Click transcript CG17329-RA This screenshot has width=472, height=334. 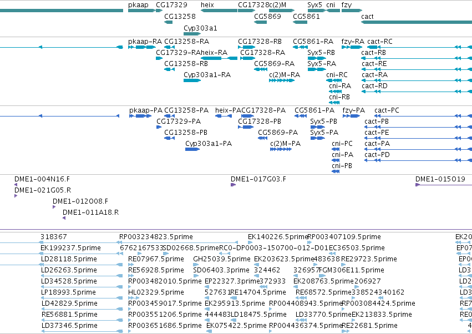coord(159,58)
